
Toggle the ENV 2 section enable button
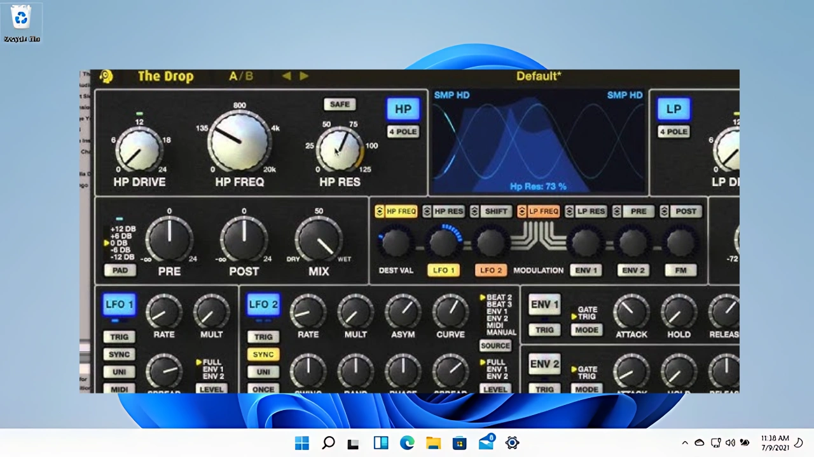(545, 364)
